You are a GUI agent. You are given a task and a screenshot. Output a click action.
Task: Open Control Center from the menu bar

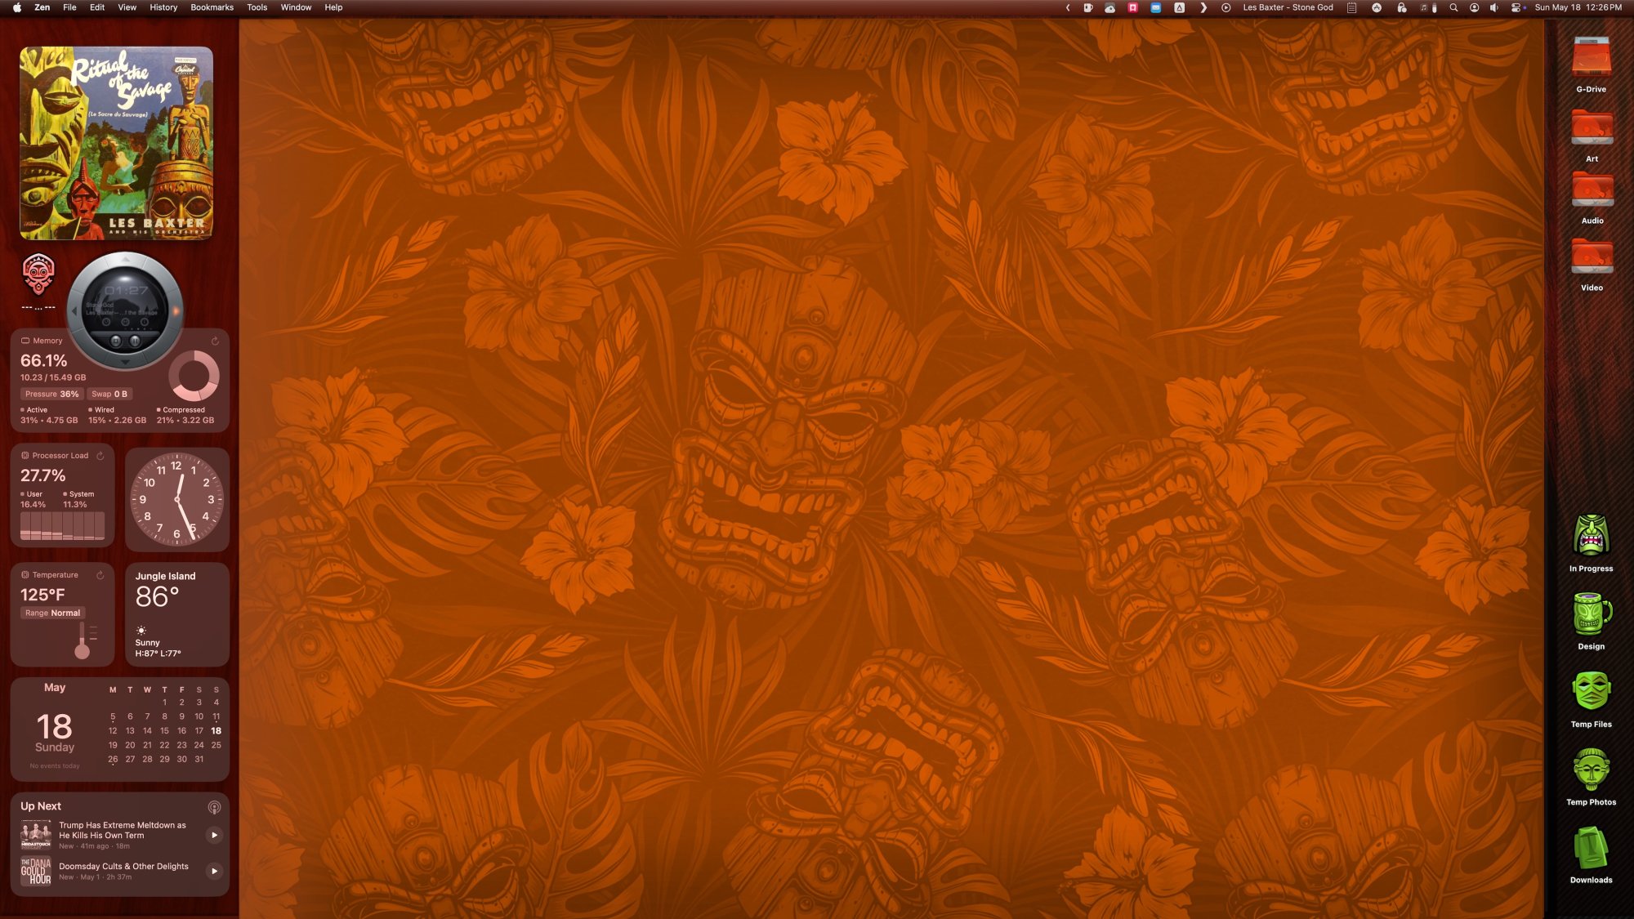[x=1516, y=7]
